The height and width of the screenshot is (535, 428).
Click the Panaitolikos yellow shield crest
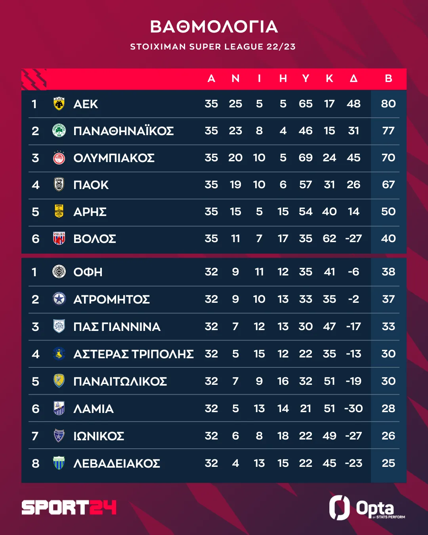(59, 381)
